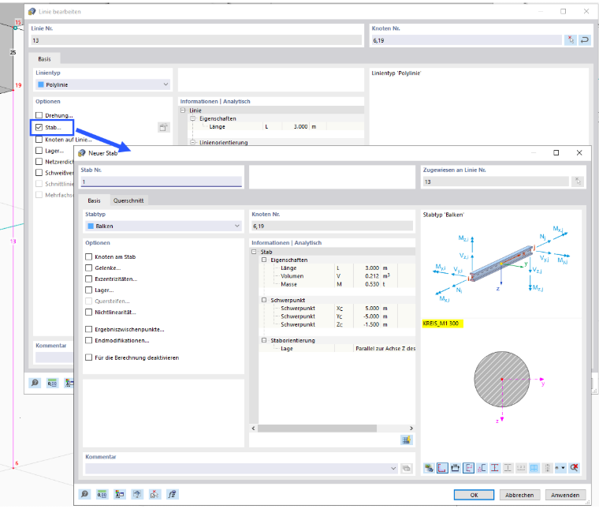Switch to the Querschnitt tab
The image size is (599, 509).
click(x=128, y=200)
